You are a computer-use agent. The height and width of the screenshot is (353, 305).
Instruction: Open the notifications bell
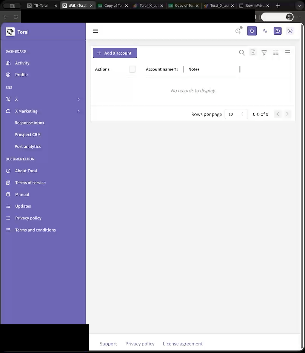click(x=252, y=31)
